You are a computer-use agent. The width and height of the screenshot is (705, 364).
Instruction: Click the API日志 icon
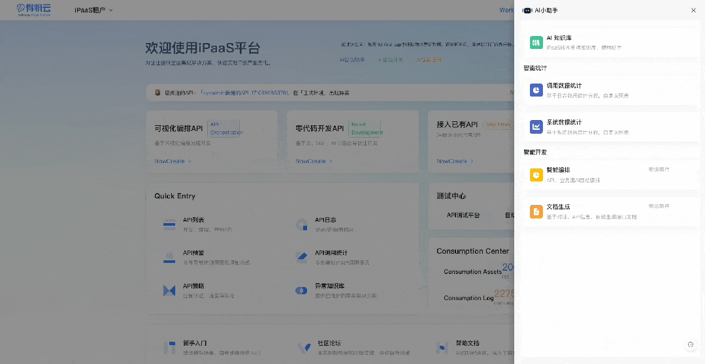click(x=301, y=225)
